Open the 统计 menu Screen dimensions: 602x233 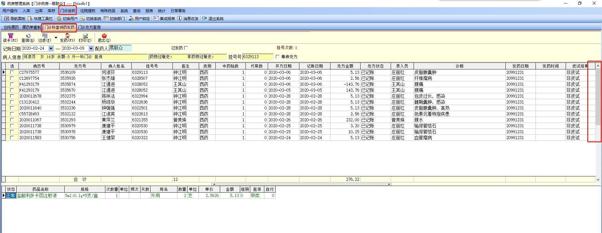point(162,11)
